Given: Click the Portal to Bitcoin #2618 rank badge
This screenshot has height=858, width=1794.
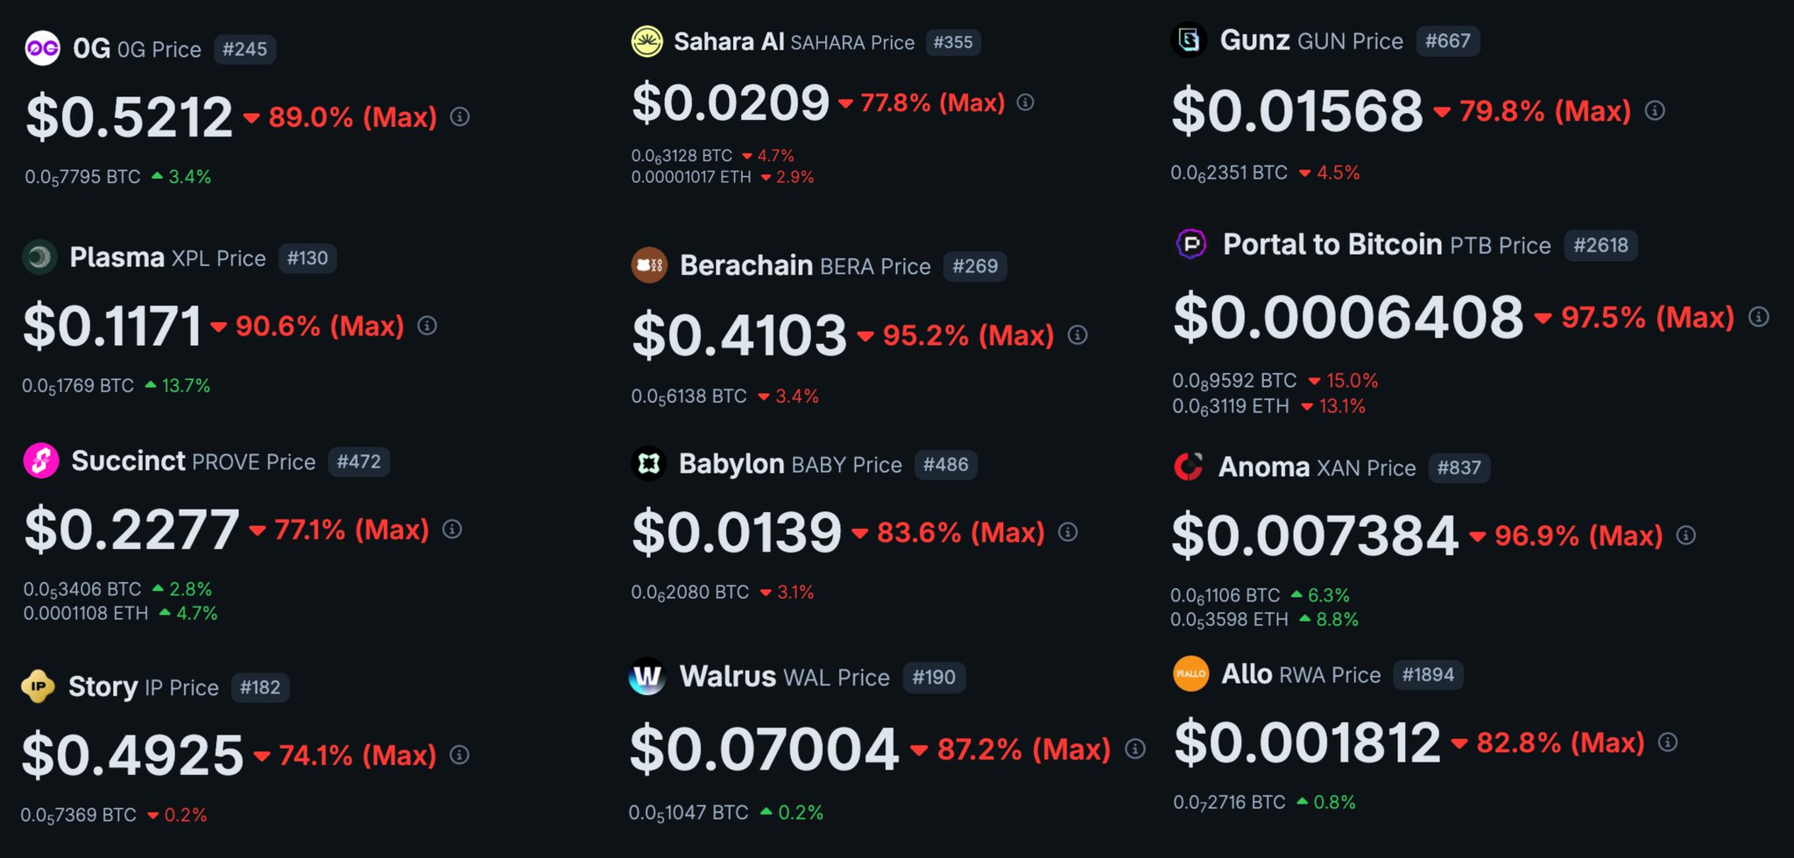Looking at the screenshot, I should 1600,245.
